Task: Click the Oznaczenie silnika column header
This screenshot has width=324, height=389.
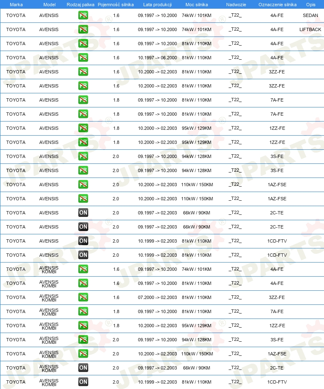Action: click(278, 5)
